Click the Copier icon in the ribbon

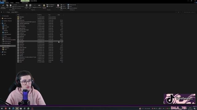coord(7,5)
